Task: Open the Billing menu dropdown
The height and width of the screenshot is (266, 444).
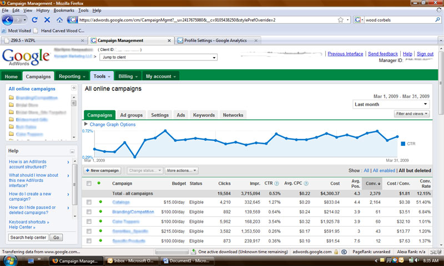Action: [128, 76]
